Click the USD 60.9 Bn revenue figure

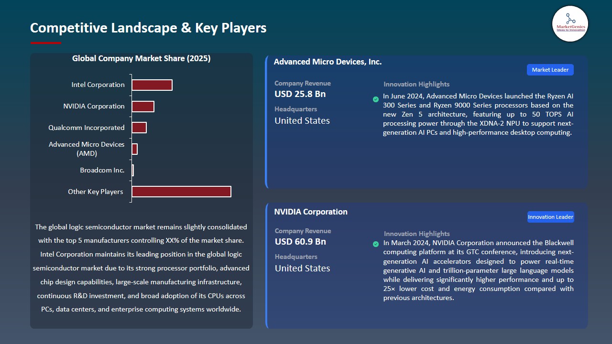pos(300,242)
